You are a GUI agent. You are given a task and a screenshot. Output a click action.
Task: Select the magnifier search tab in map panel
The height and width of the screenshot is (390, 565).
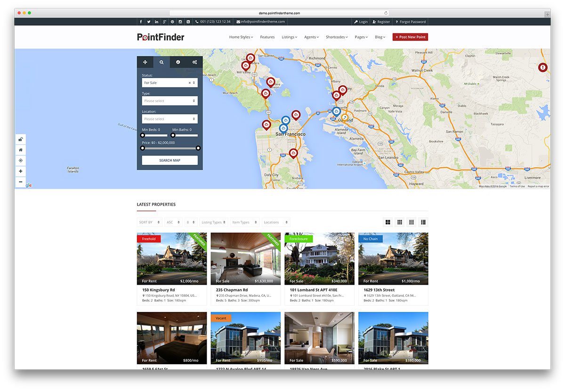[161, 62]
